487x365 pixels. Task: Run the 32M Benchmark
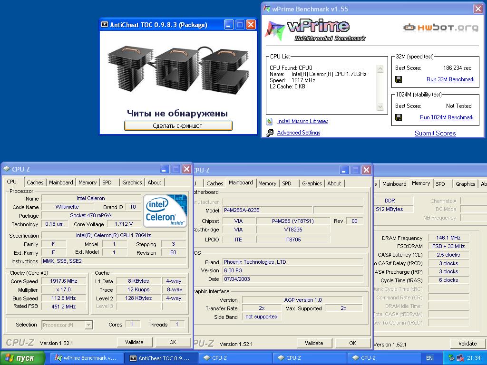tap(450, 79)
